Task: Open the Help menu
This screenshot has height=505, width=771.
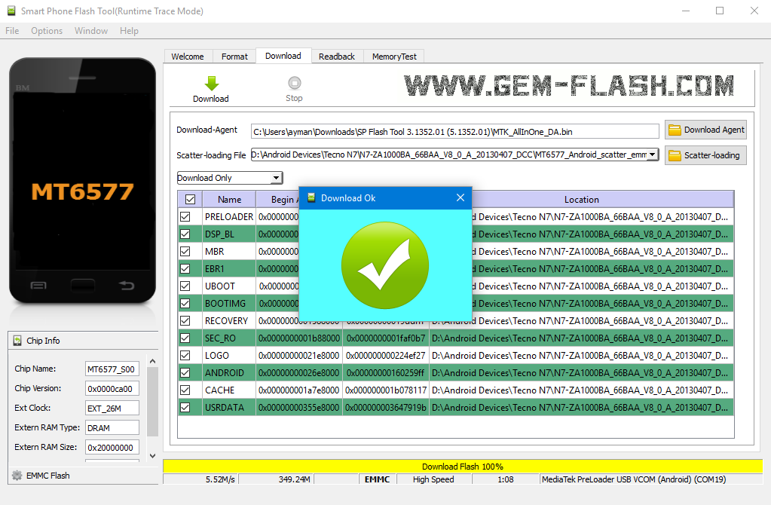Action: pos(129,31)
